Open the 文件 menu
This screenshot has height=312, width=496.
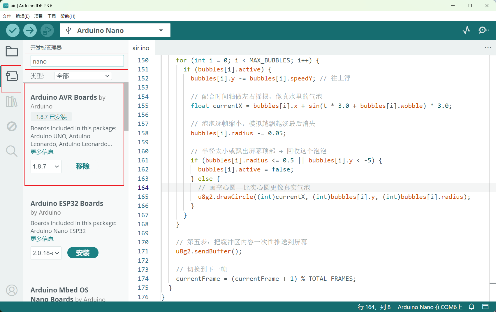[7, 16]
